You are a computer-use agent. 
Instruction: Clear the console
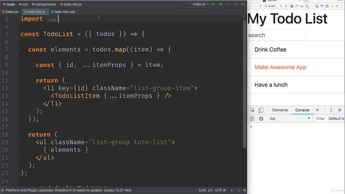click(261, 119)
